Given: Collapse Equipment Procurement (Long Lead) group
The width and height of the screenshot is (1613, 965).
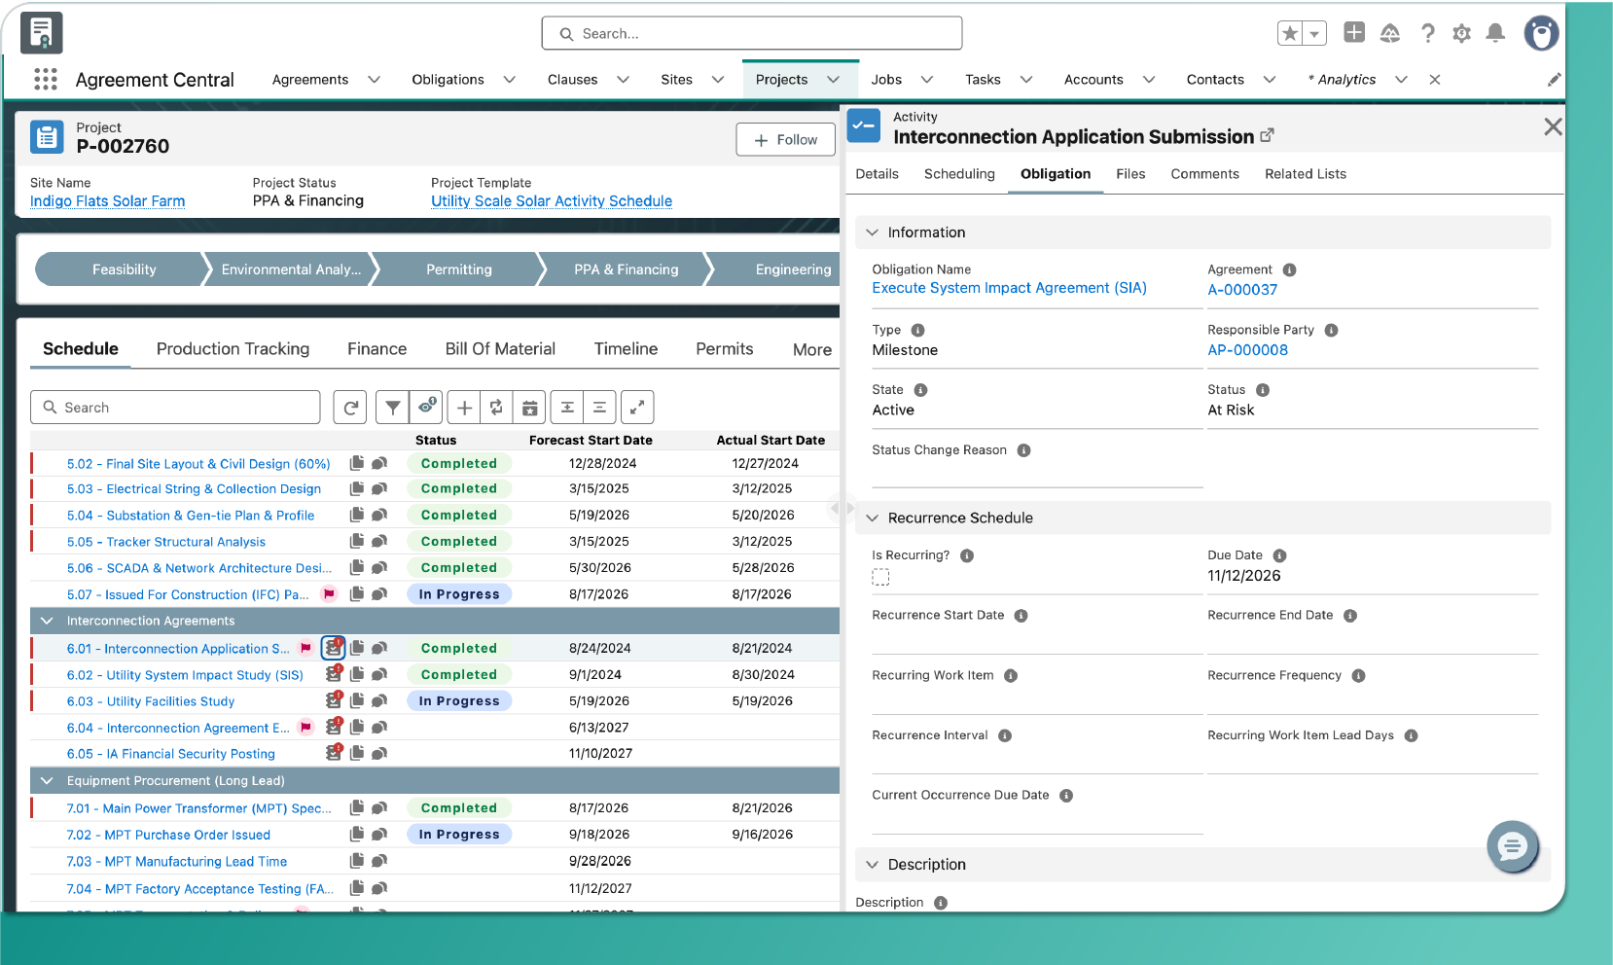Looking at the screenshot, I should 47,780.
